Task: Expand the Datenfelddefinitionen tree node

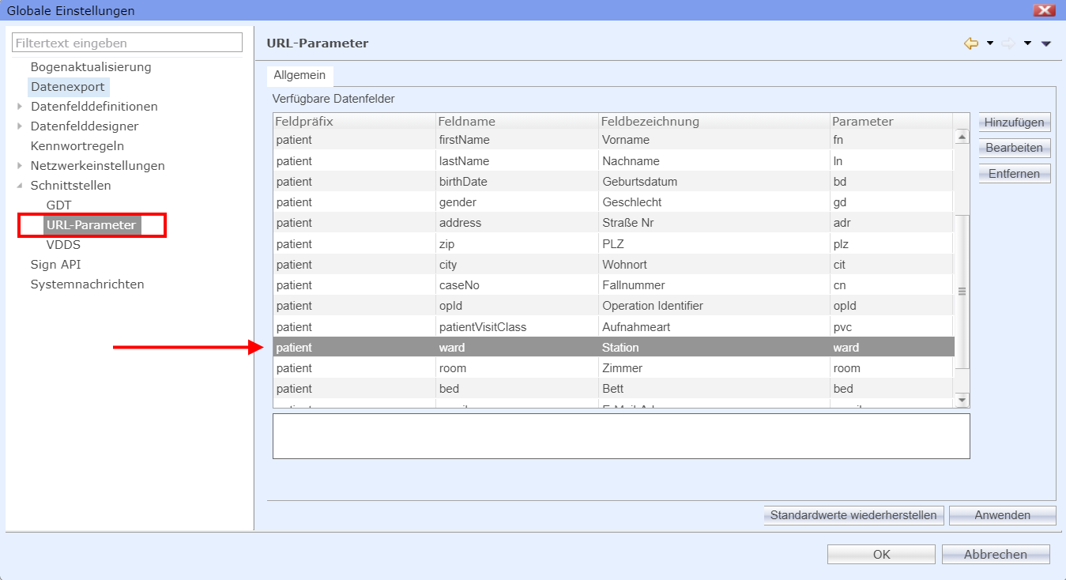Action: click(20, 106)
